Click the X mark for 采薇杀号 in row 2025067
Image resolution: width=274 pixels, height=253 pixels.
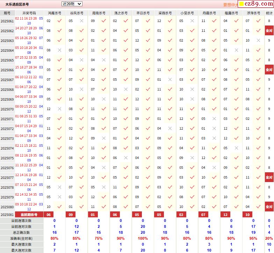pyautogui.click(x=170, y=80)
